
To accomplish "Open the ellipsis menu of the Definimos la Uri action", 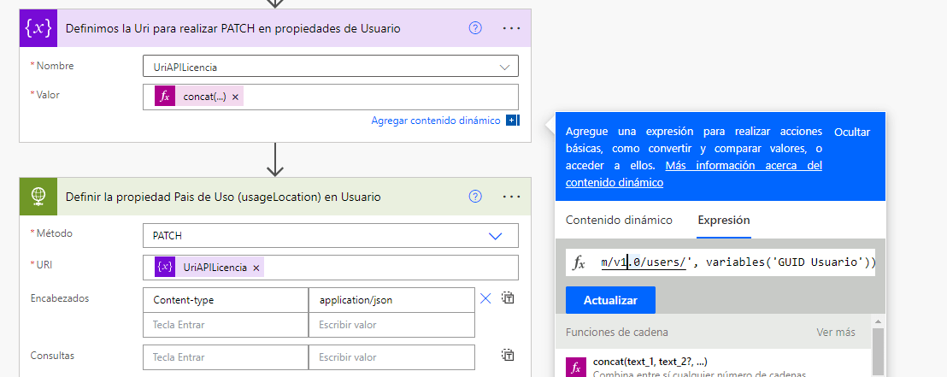I will (x=511, y=28).
